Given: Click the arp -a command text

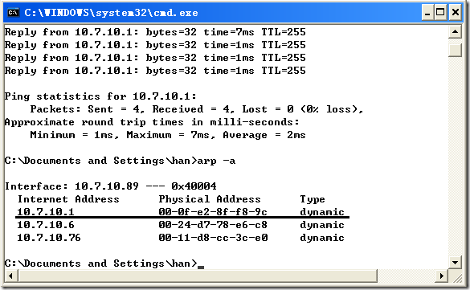Looking at the screenshot, I should (x=216, y=161).
